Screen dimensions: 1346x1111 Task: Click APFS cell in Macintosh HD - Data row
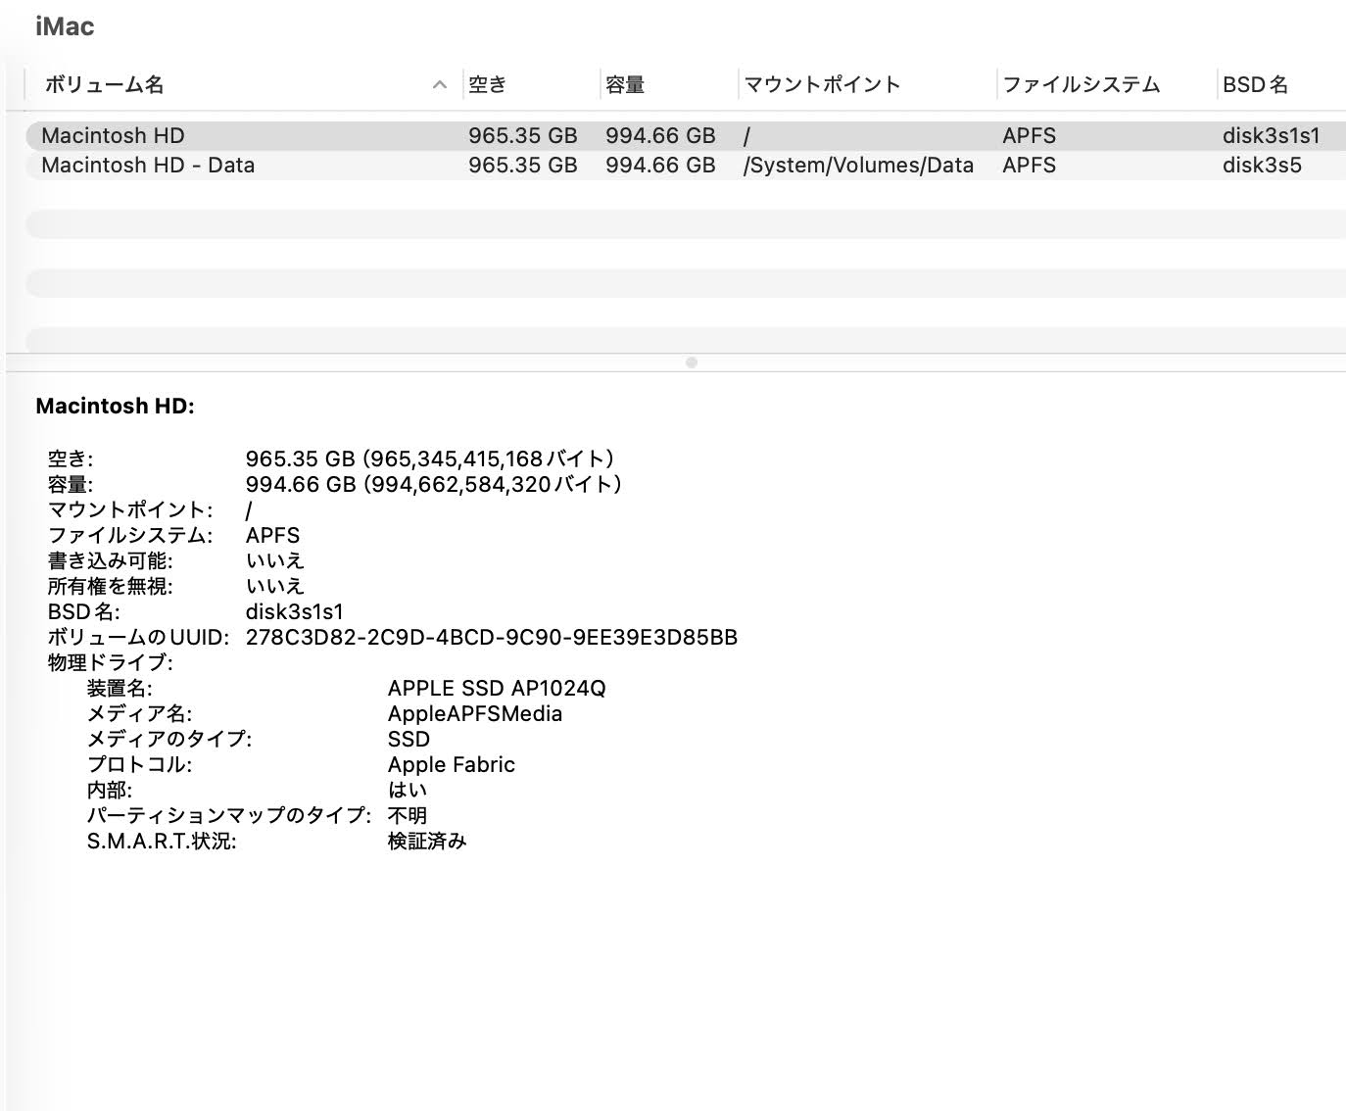tap(1029, 165)
